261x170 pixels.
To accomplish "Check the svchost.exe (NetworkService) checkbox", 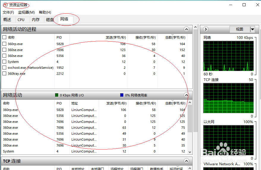I will 4,68.
